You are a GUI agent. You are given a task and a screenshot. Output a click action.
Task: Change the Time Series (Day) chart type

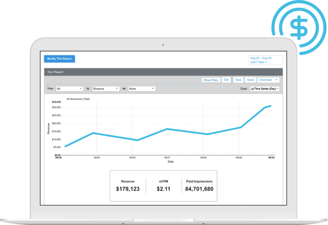tap(265, 89)
